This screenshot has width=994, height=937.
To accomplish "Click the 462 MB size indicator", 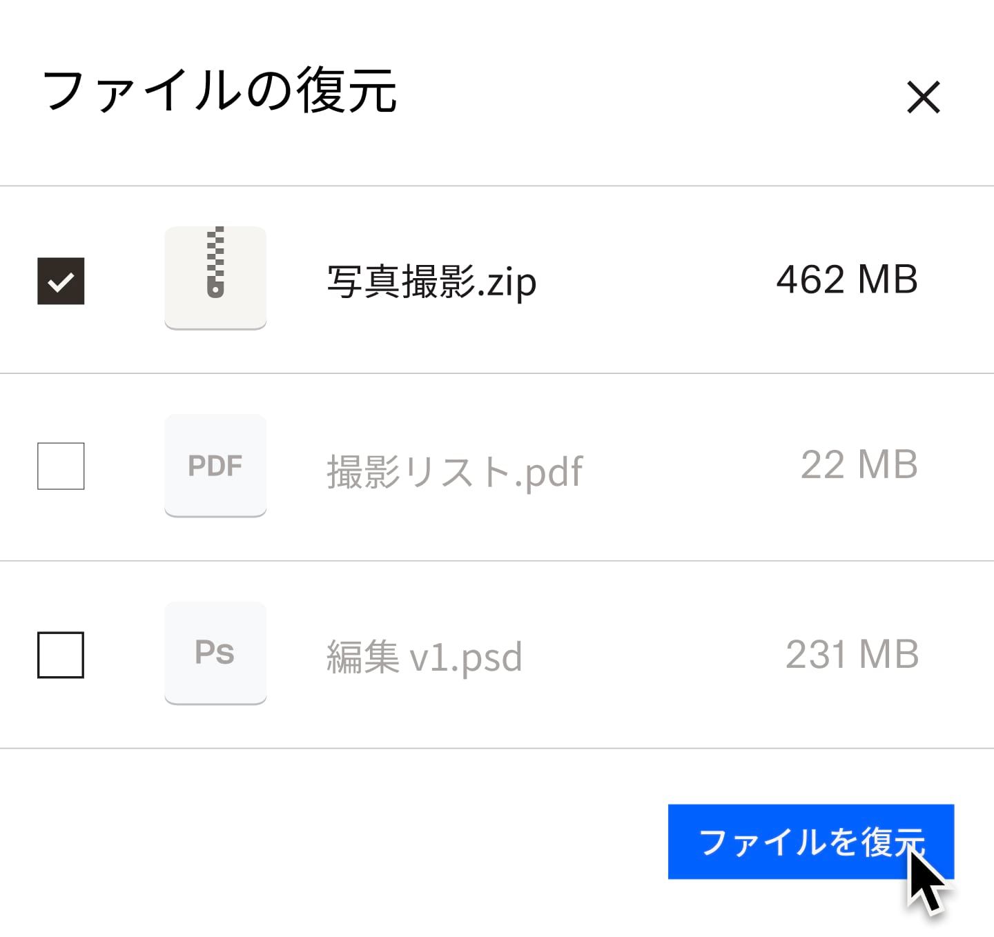I will (848, 279).
